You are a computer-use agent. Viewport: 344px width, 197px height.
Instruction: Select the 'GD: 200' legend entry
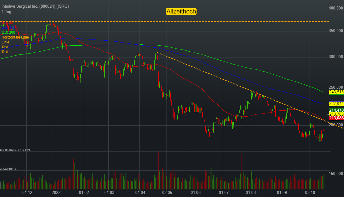coord(8,32)
